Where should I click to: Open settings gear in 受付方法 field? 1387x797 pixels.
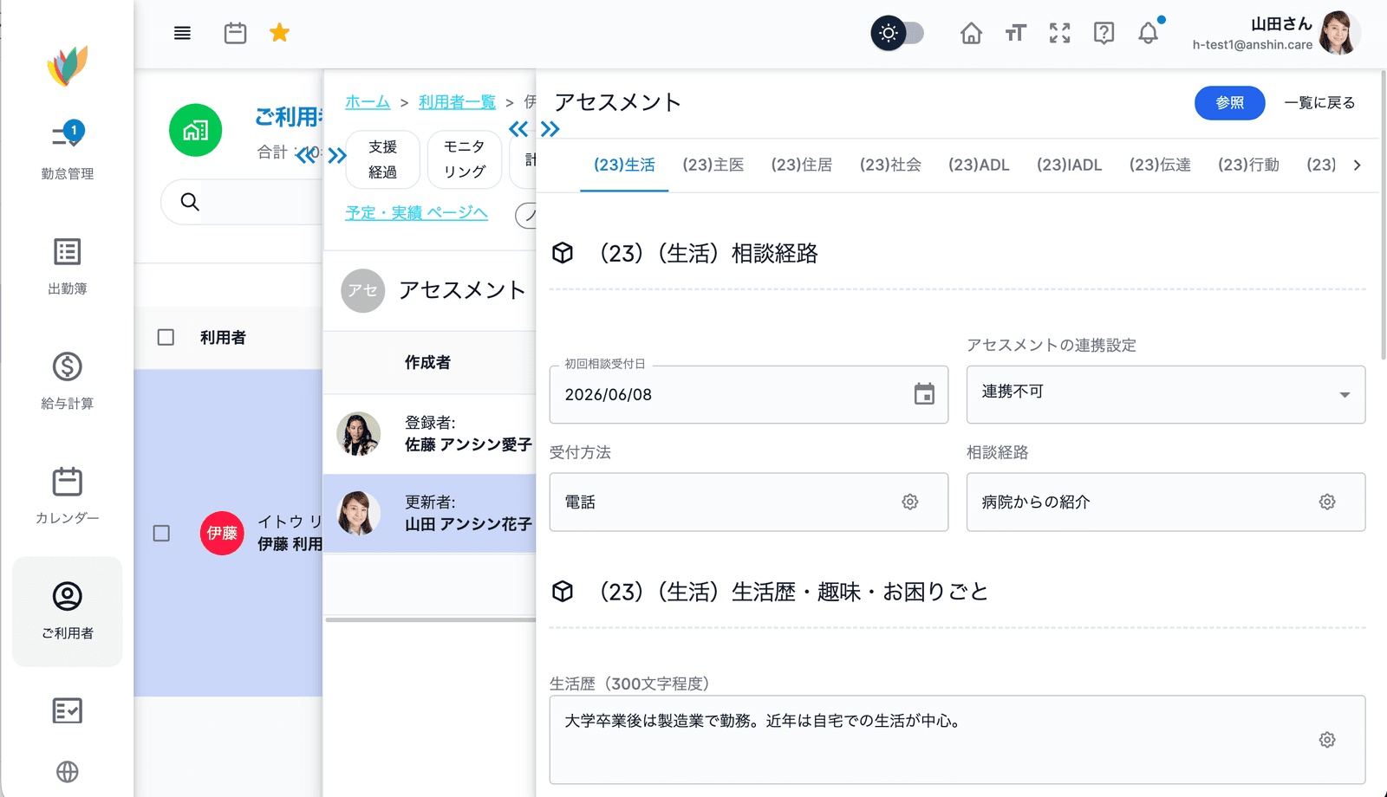(909, 502)
